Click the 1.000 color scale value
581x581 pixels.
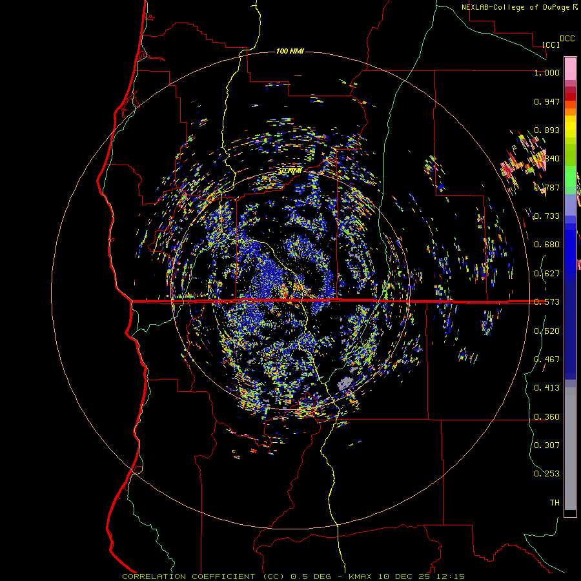pos(547,72)
